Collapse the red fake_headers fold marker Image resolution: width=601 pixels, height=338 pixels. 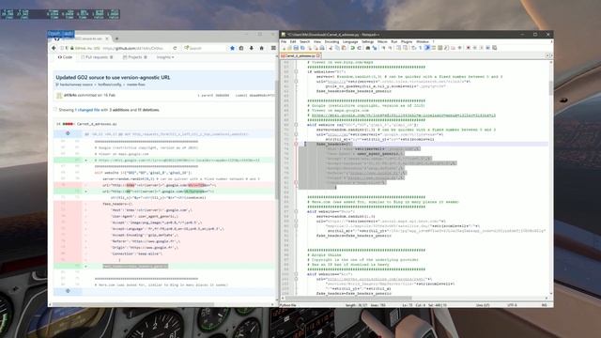pos(296,144)
